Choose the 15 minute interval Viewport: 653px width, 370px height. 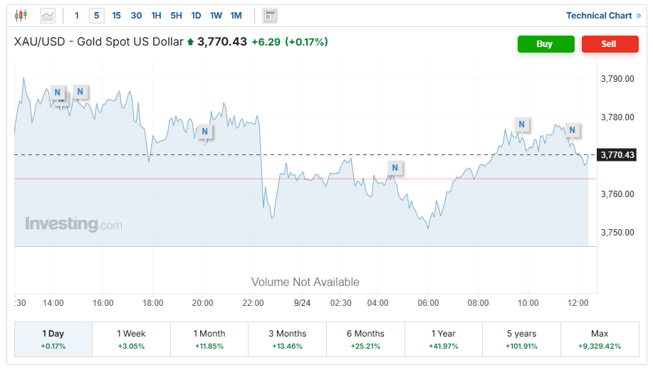pyautogui.click(x=116, y=16)
